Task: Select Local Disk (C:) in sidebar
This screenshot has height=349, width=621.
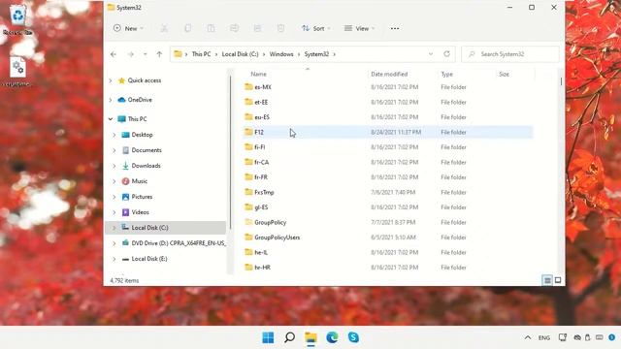Action: (x=149, y=228)
